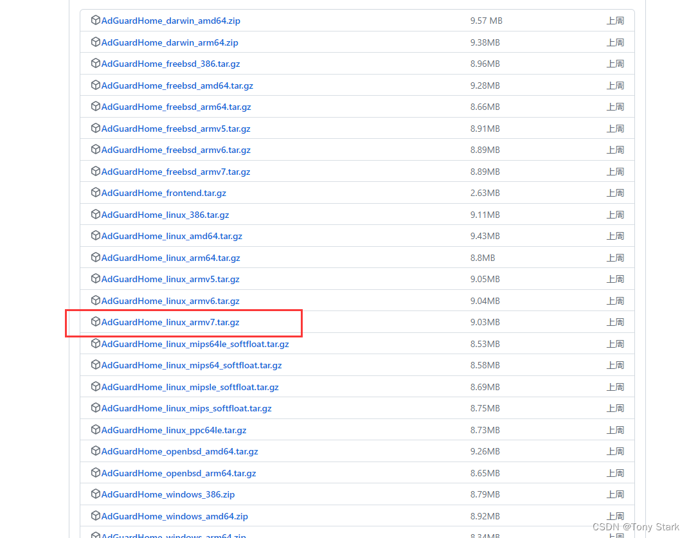Open AdGuardHome_freebsd_armv6.tar.gz link
Viewport: 689px width, 538px height.
coord(175,150)
